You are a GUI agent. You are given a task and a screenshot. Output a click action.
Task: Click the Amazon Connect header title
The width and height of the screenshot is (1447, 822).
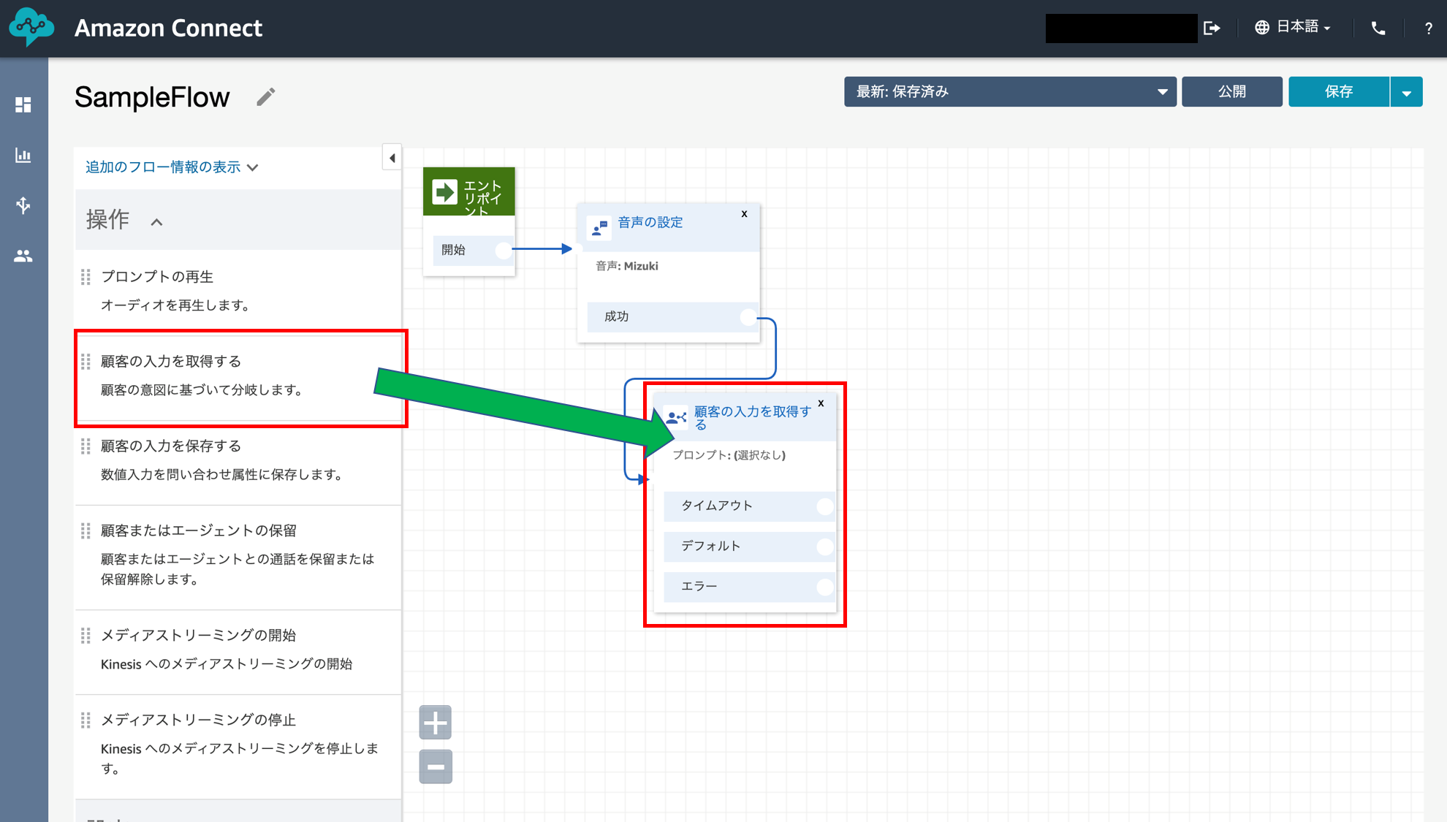(168, 28)
